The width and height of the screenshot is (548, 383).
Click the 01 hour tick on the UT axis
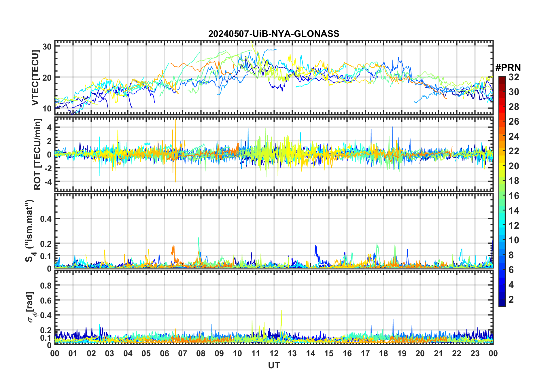[73, 353]
